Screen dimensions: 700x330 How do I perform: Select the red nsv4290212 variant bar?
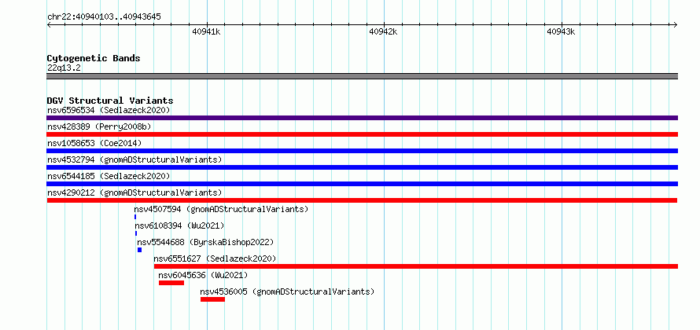click(x=362, y=200)
